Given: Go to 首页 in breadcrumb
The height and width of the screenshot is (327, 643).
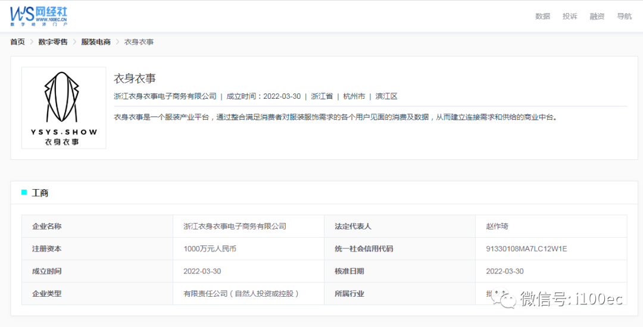Looking at the screenshot, I should 18,42.
